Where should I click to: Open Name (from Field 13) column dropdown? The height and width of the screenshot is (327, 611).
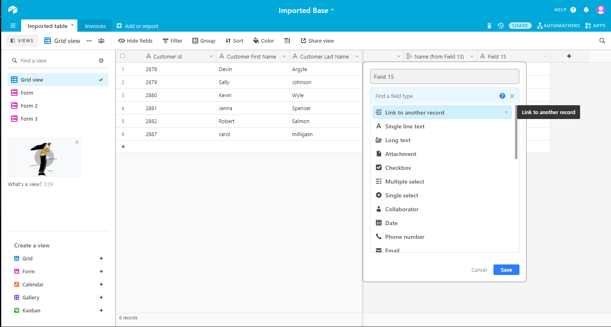tap(472, 56)
